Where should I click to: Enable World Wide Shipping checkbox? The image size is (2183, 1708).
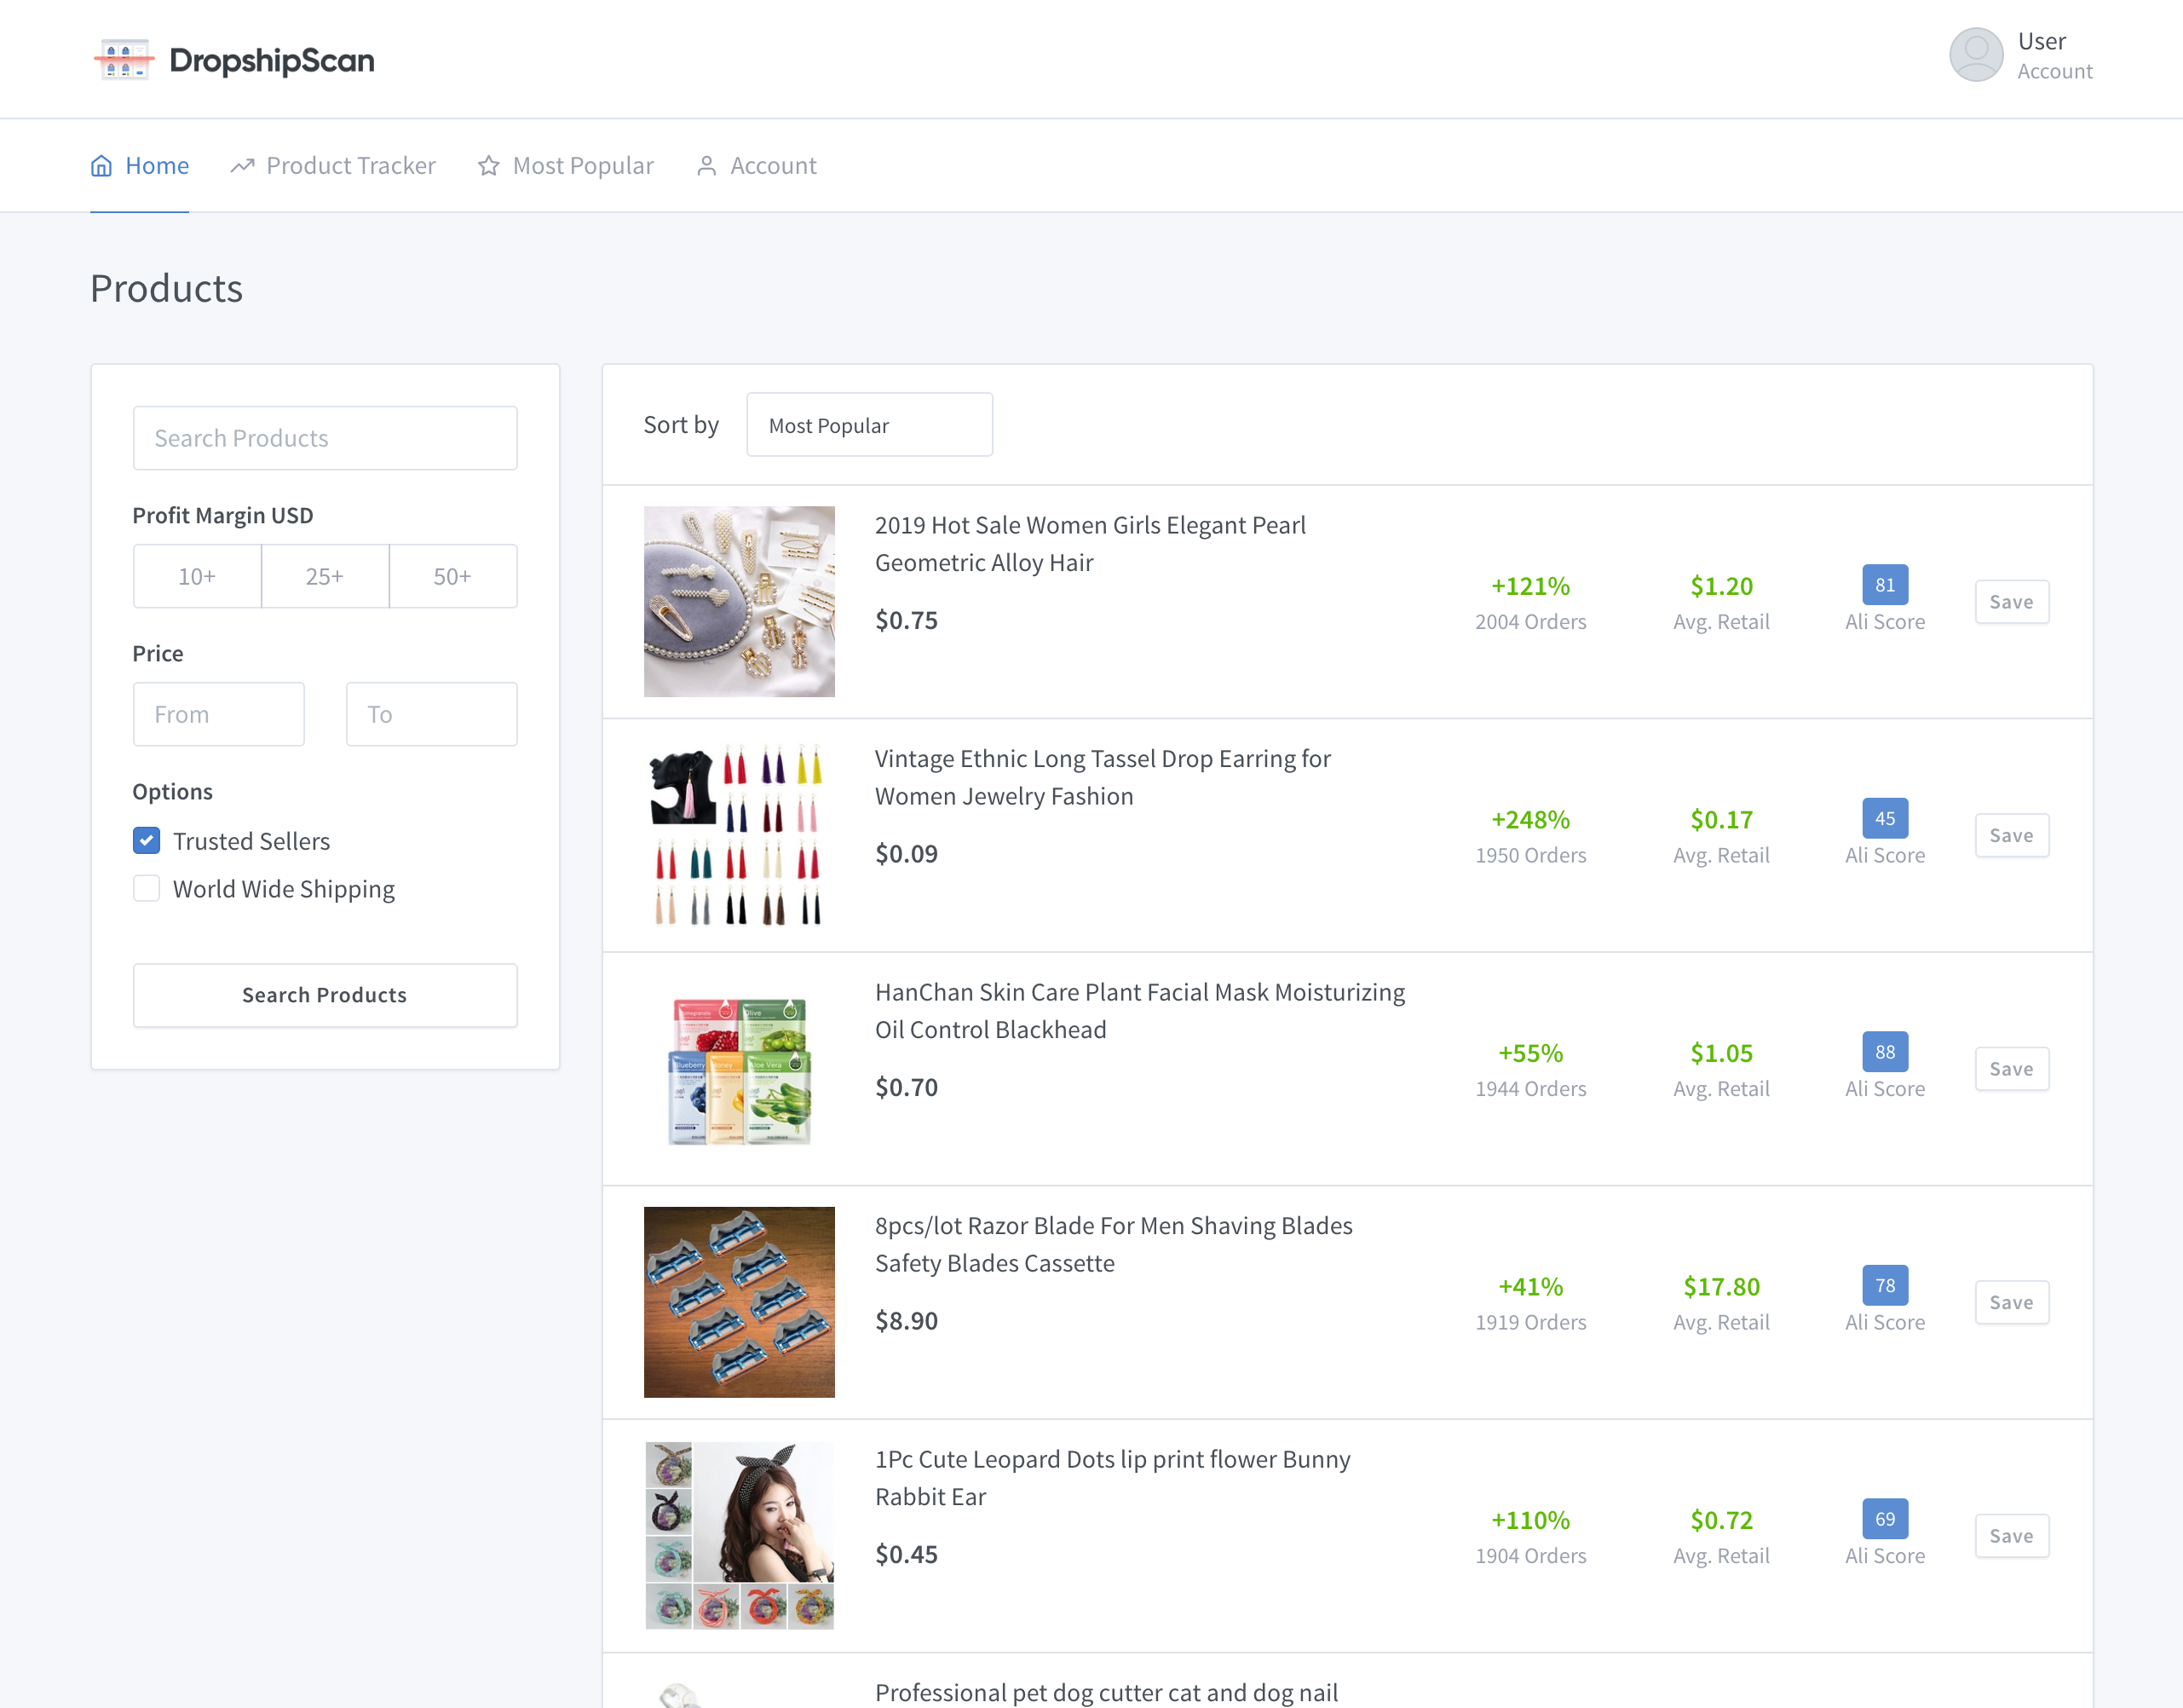pos(147,889)
